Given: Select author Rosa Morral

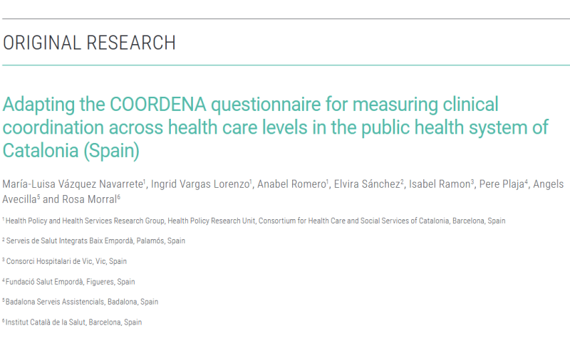Looking at the screenshot, I should pos(90,199).
